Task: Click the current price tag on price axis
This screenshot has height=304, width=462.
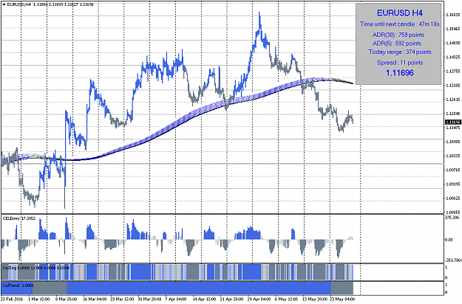Action: tap(453, 122)
